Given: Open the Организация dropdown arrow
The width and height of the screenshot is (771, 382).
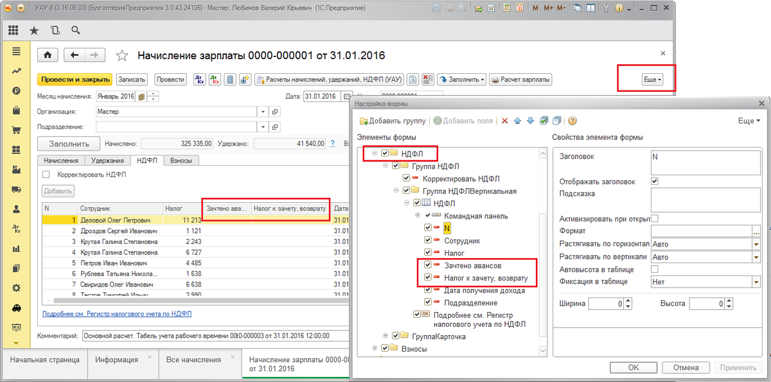Looking at the screenshot, I should point(263,111).
